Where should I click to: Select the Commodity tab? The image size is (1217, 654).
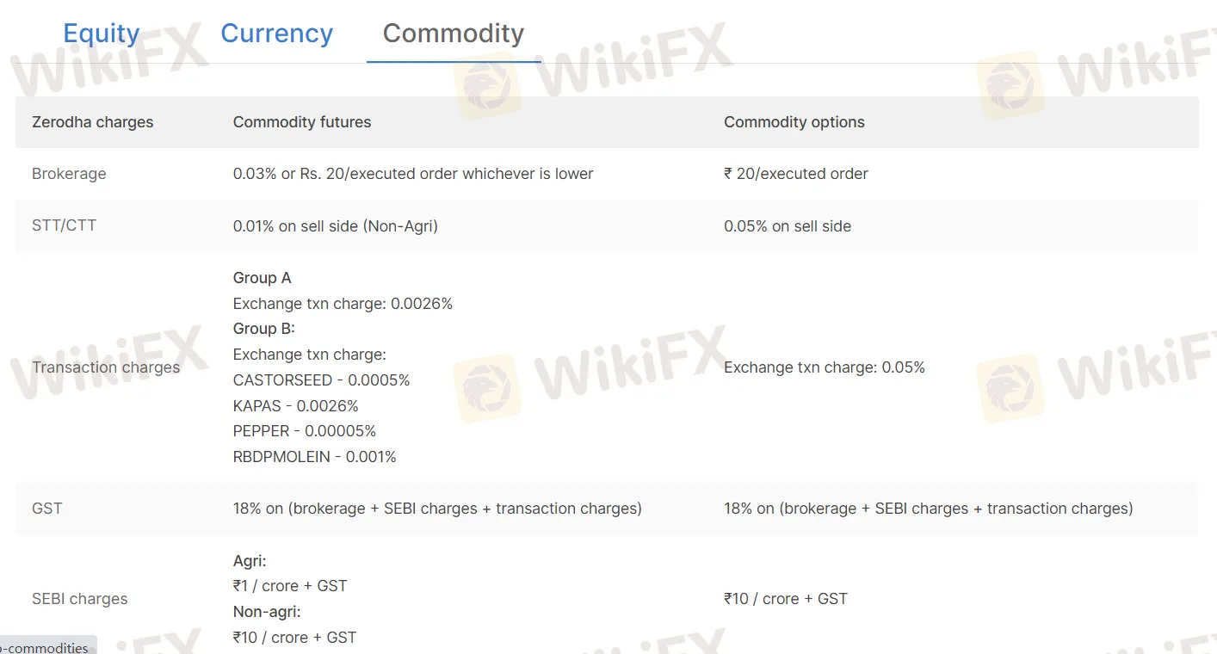coord(453,34)
